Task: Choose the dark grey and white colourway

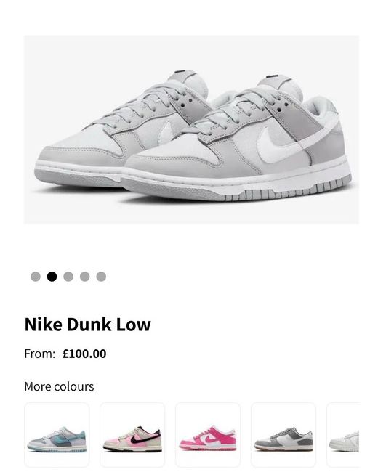Action: tap(283, 435)
